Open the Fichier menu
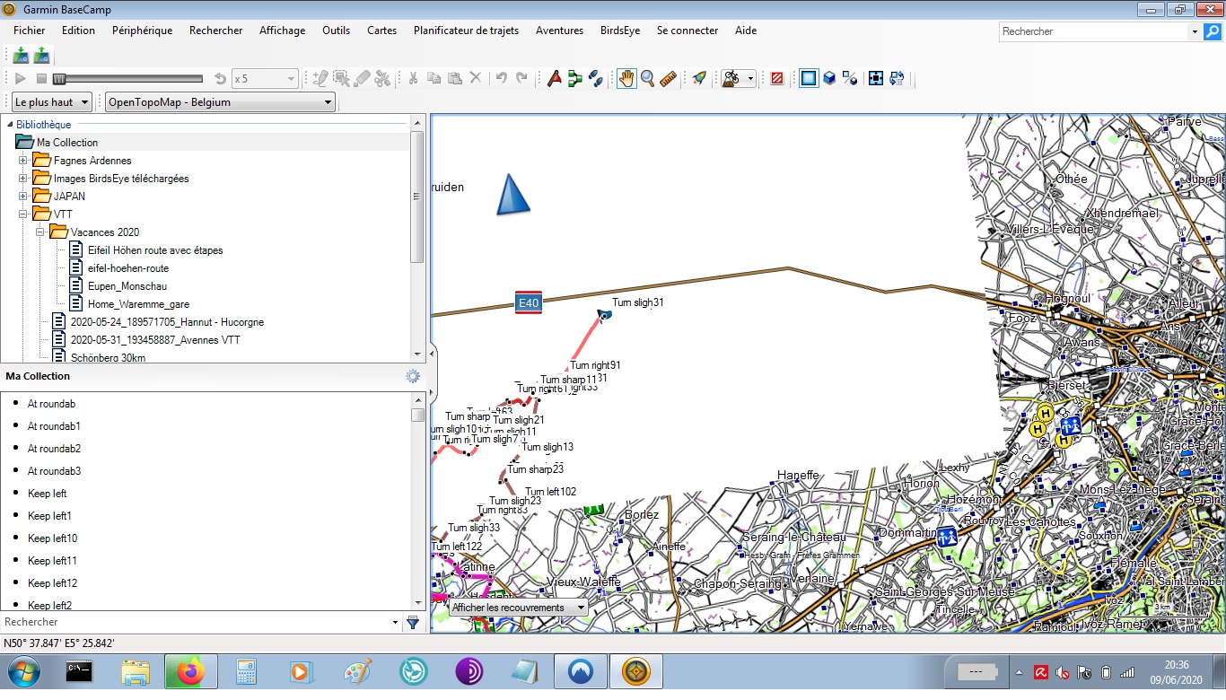This screenshot has width=1226, height=700. click(x=30, y=31)
